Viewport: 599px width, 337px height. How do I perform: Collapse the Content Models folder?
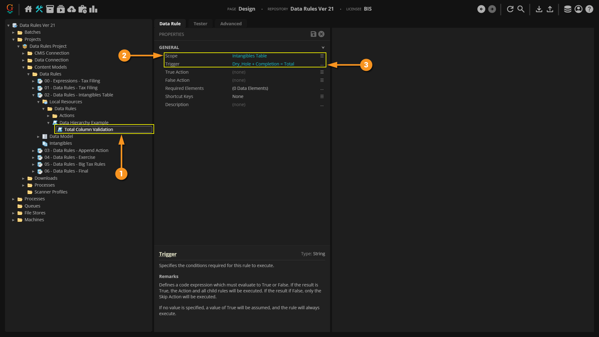23,67
